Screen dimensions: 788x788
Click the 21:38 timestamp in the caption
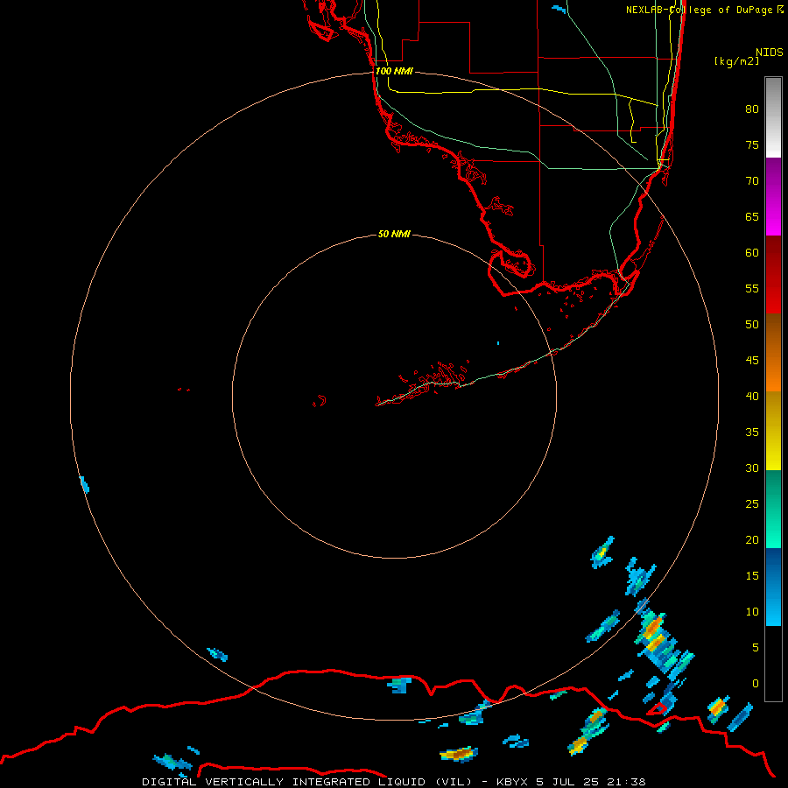[626, 782]
